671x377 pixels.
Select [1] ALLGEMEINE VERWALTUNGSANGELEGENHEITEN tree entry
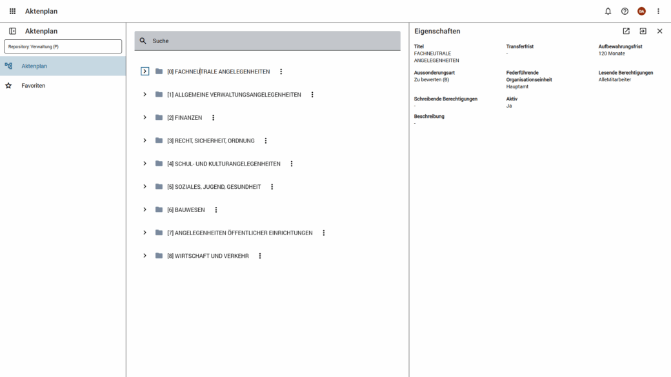pyautogui.click(x=234, y=95)
